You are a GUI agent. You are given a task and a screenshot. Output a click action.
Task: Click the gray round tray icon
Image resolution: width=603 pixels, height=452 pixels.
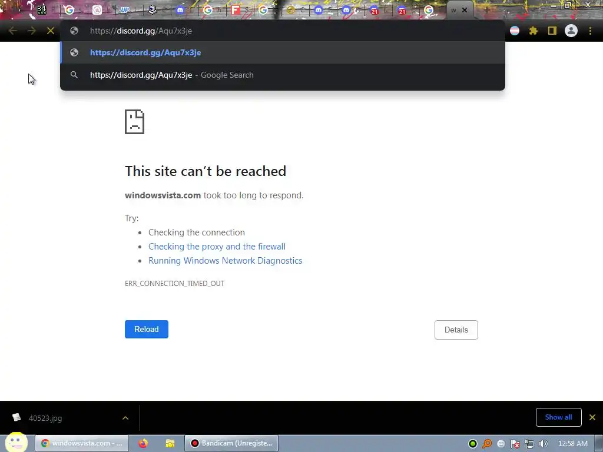(x=501, y=444)
